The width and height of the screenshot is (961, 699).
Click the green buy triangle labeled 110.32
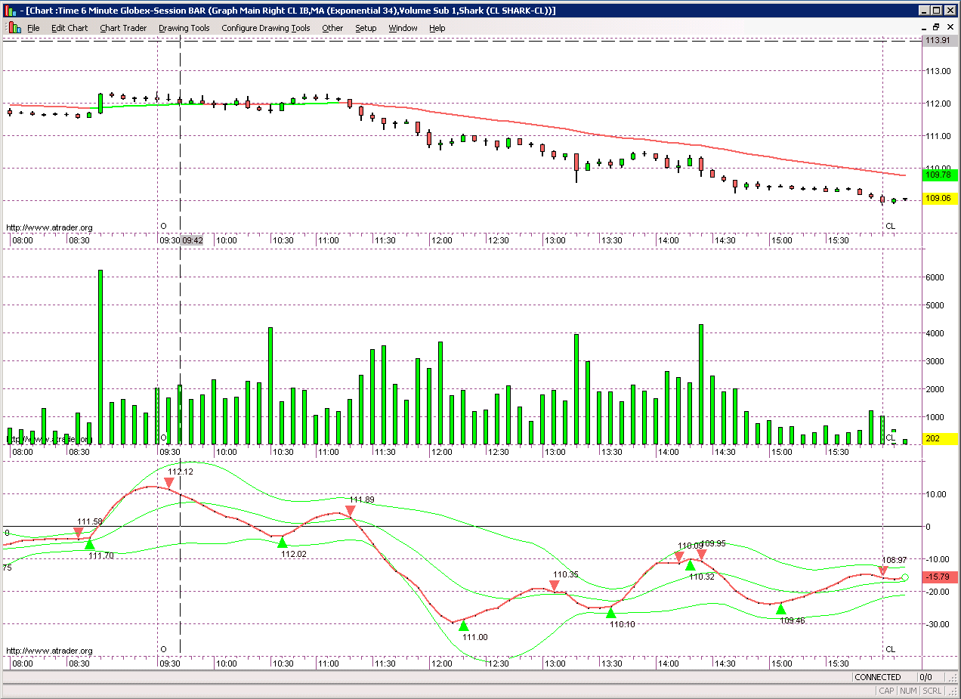pos(691,565)
